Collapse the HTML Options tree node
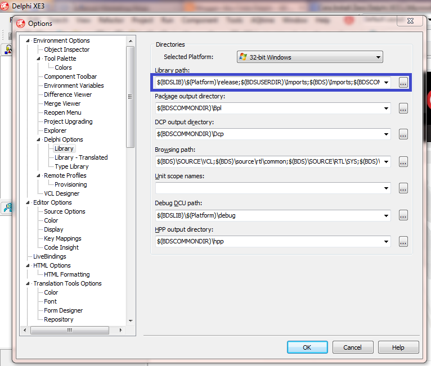 (28, 265)
